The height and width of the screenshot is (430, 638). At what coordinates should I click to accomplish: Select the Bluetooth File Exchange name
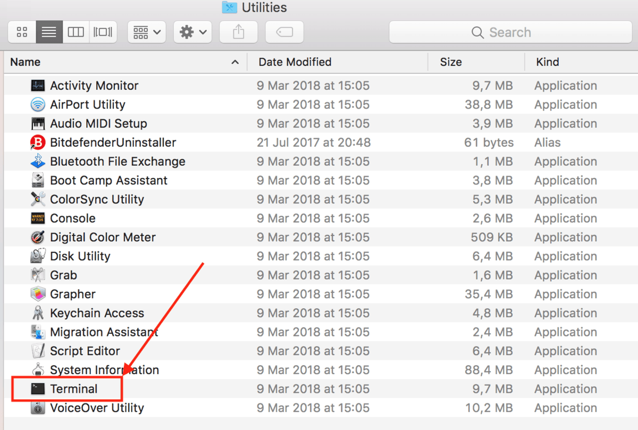pos(117,162)
